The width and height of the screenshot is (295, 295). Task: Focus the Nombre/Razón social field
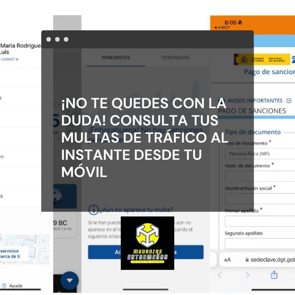260,199
